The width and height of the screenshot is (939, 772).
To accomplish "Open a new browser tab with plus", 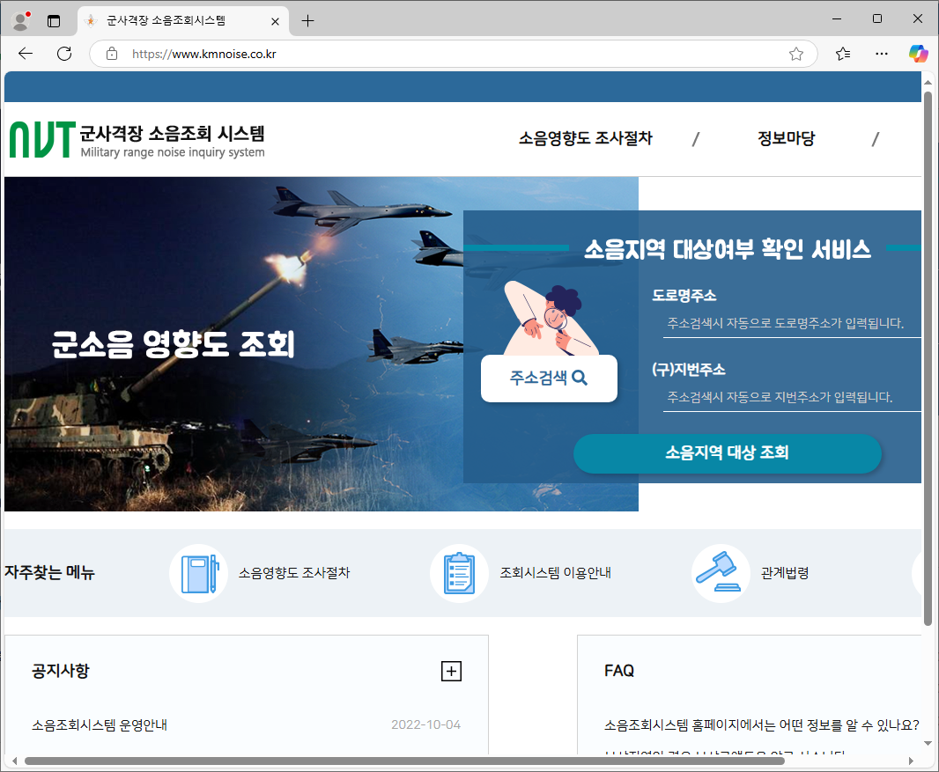I will pyautogui.click(x=307, y=20).
